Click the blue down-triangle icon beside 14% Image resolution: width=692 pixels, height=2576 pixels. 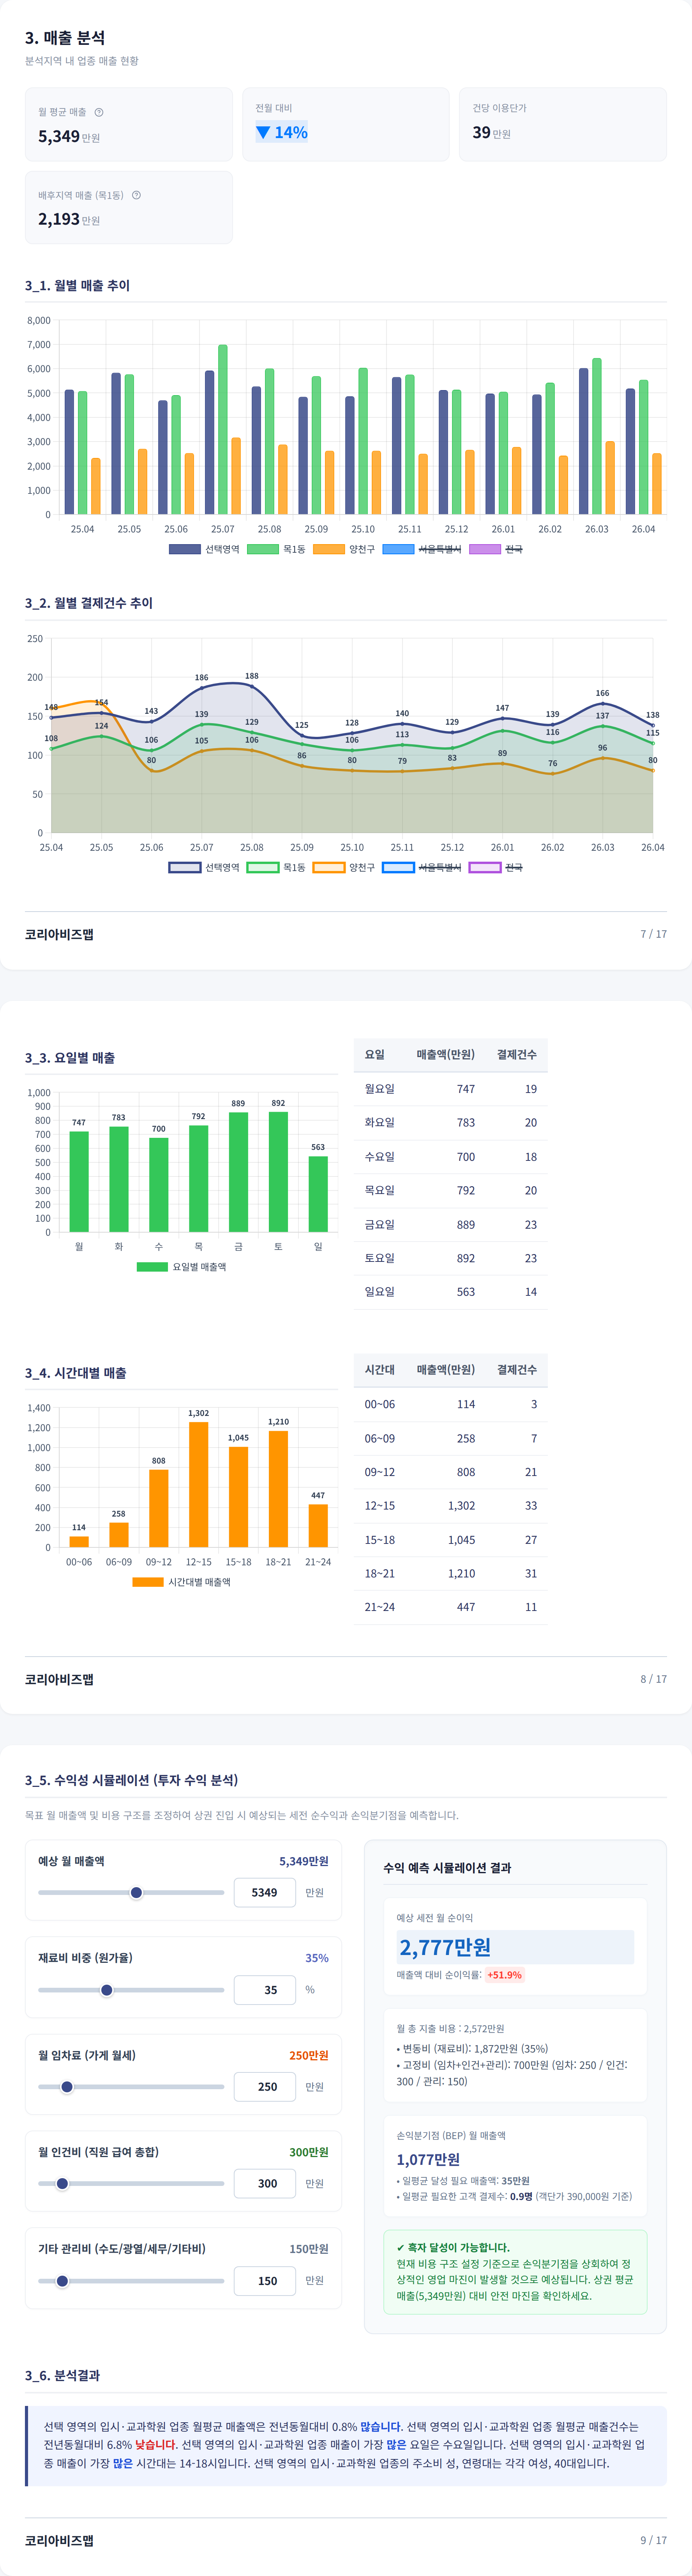point(263,132)
